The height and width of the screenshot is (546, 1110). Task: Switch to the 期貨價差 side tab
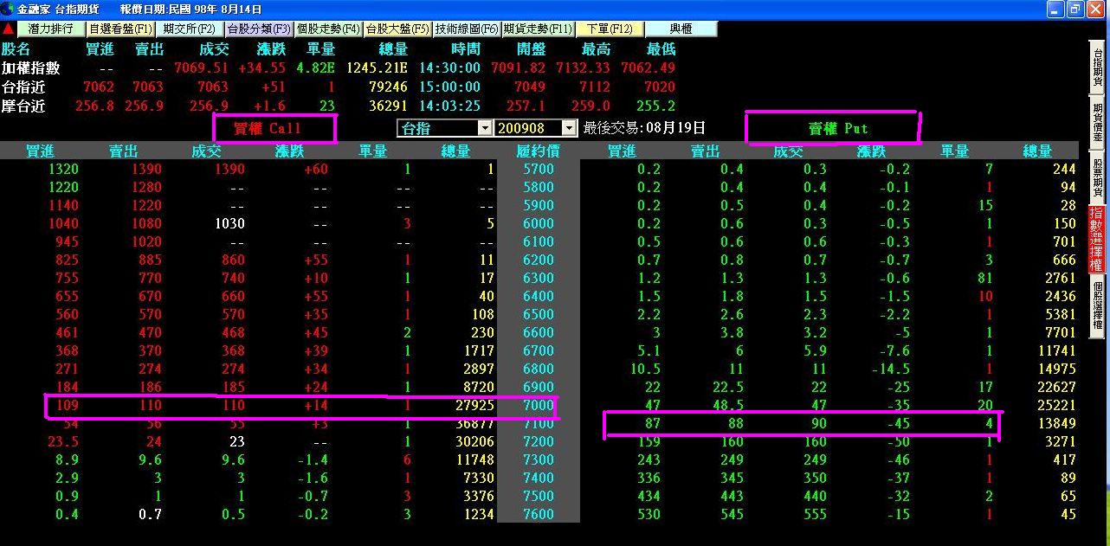tap(1098, 123)
